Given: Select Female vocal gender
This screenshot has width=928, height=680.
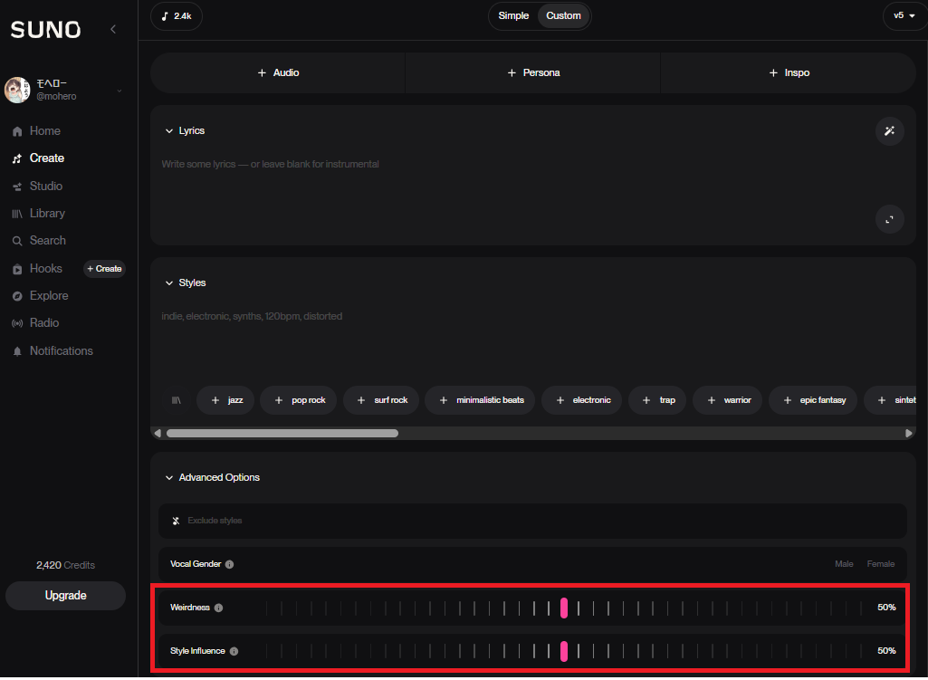Looking at the screenshot, I should 880,564.
